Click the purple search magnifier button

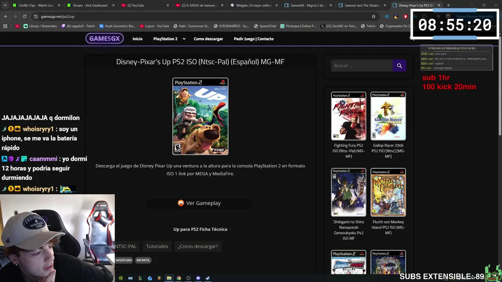399,65
